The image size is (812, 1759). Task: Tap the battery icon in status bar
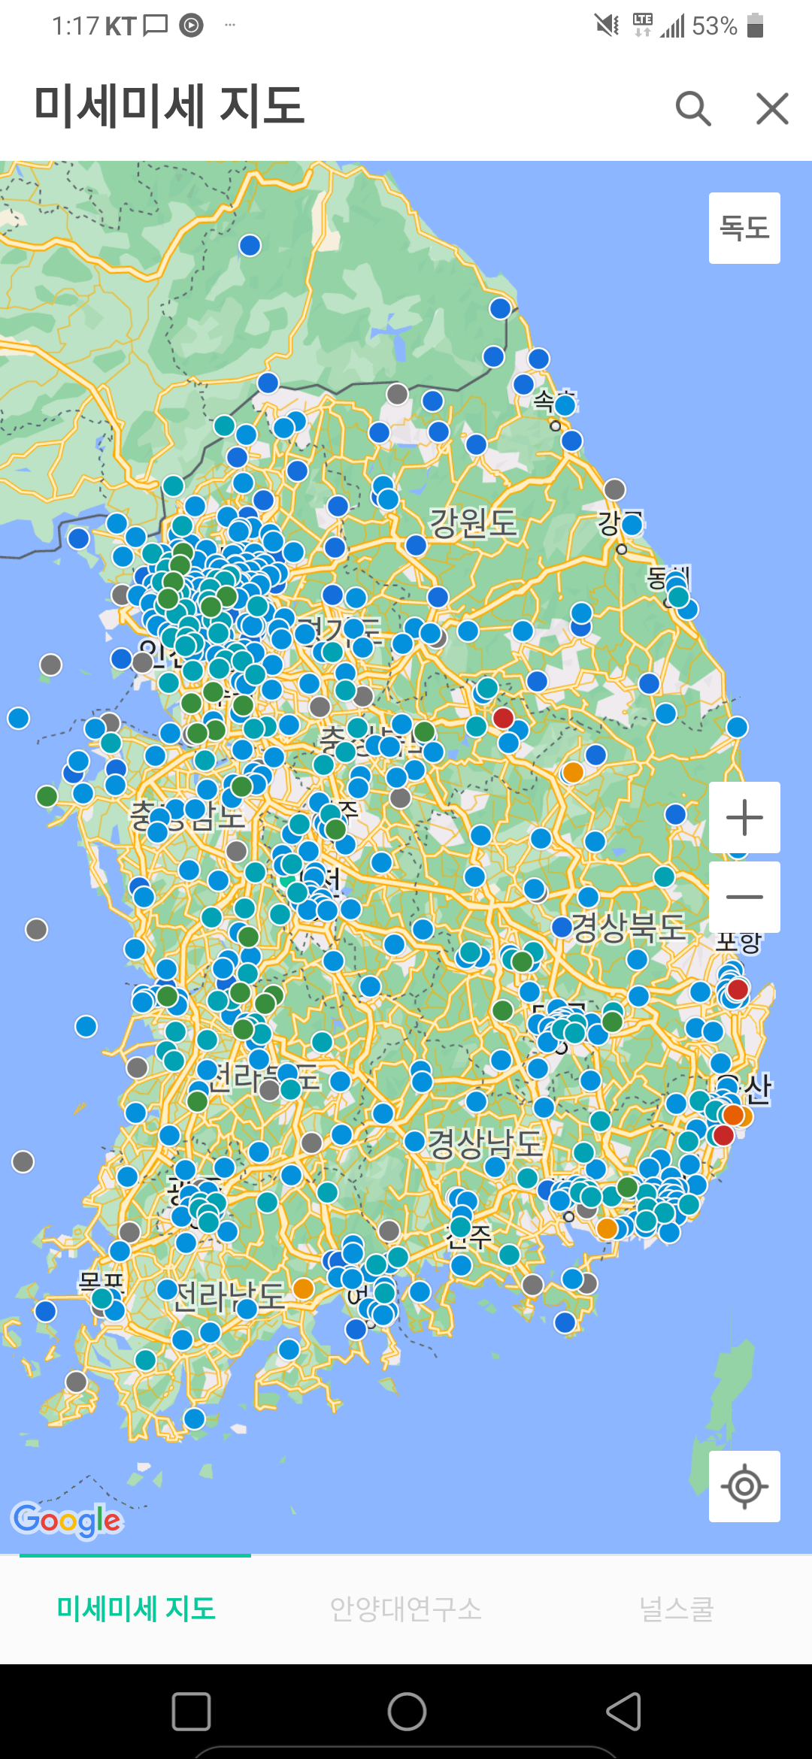755,26
